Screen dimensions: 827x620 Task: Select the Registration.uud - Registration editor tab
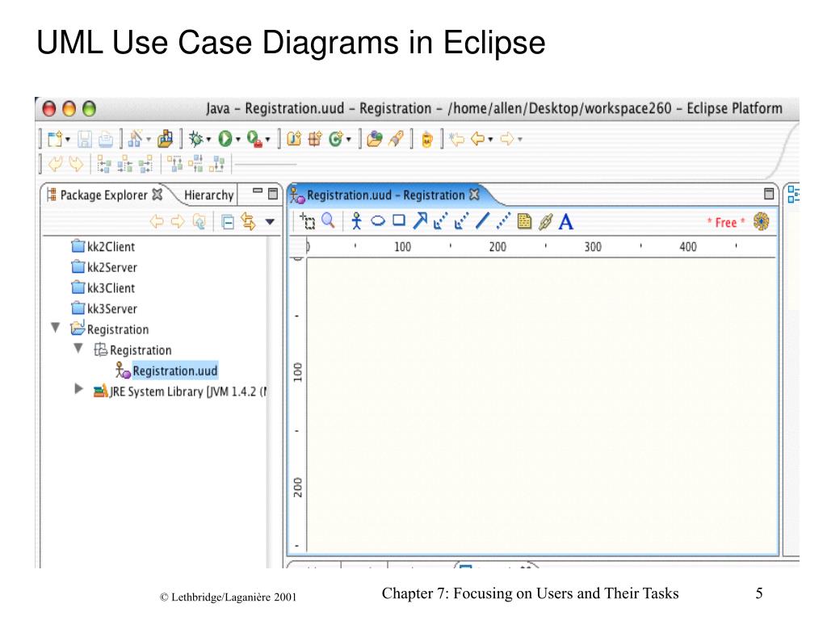[385, 195]
